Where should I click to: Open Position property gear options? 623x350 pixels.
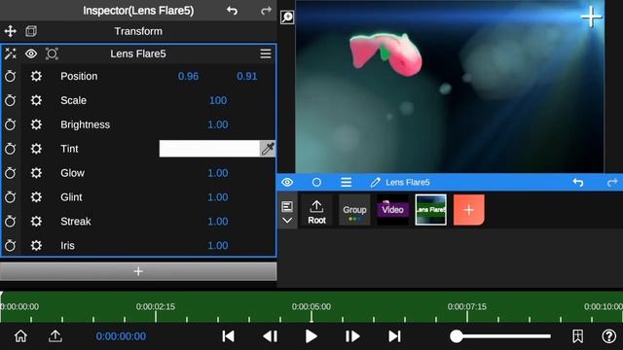coord(36,76)
